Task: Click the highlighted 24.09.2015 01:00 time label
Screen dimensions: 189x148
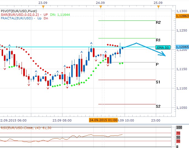Action: (103, 120)
